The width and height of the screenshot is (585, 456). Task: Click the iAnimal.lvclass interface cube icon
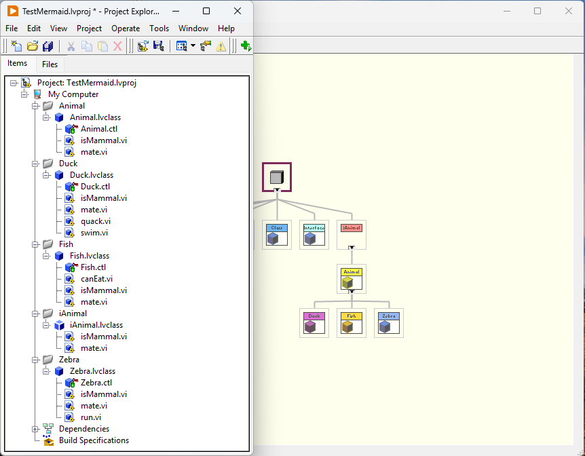59,326
